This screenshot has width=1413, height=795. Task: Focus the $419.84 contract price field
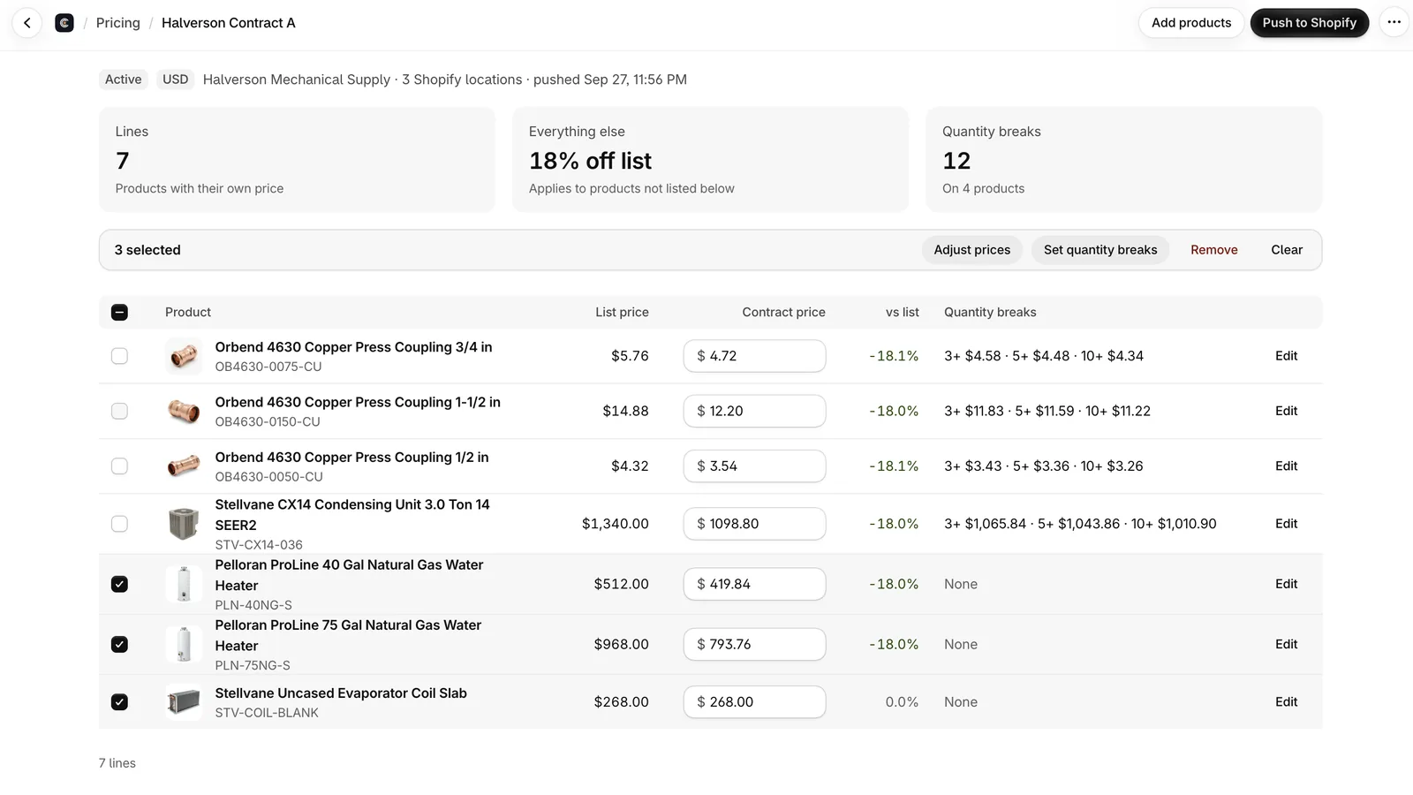[755, 584]
